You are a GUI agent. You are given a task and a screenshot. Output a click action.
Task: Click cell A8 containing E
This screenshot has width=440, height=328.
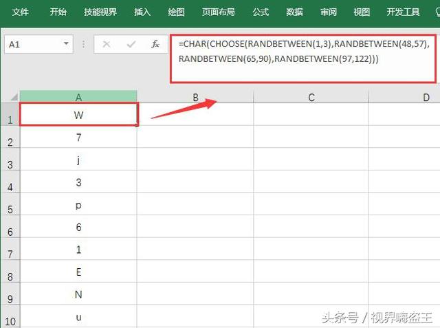78,272
